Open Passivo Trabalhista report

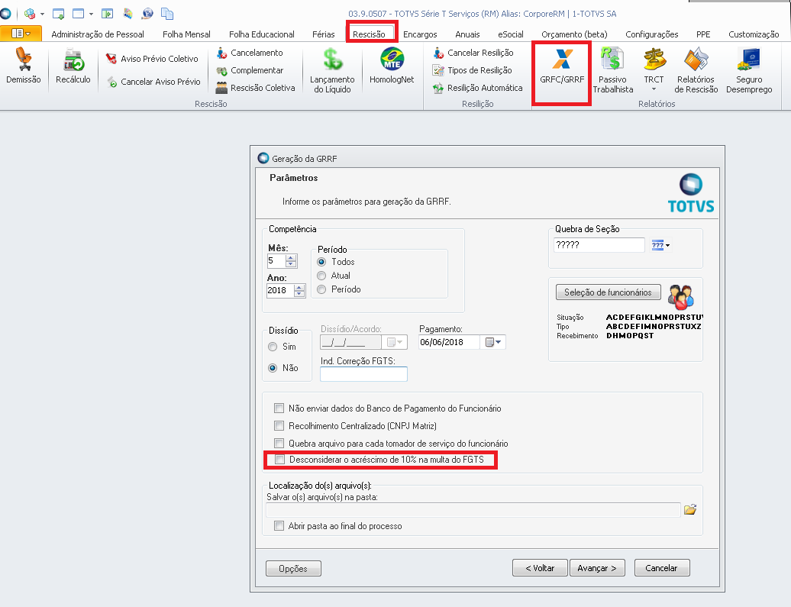[613, 70]
